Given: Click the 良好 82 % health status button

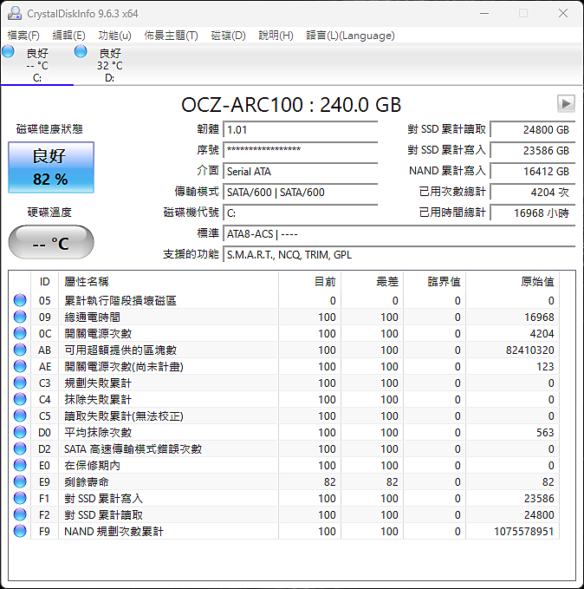Looking at the screenshot, I should pos(51,167).
